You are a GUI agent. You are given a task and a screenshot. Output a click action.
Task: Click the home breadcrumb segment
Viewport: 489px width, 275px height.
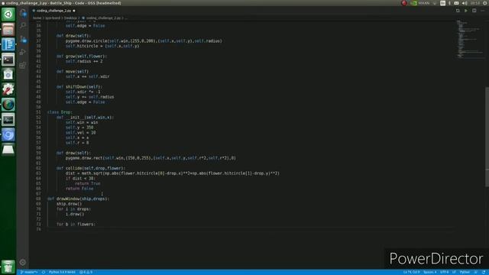click(x=37, y=18)
